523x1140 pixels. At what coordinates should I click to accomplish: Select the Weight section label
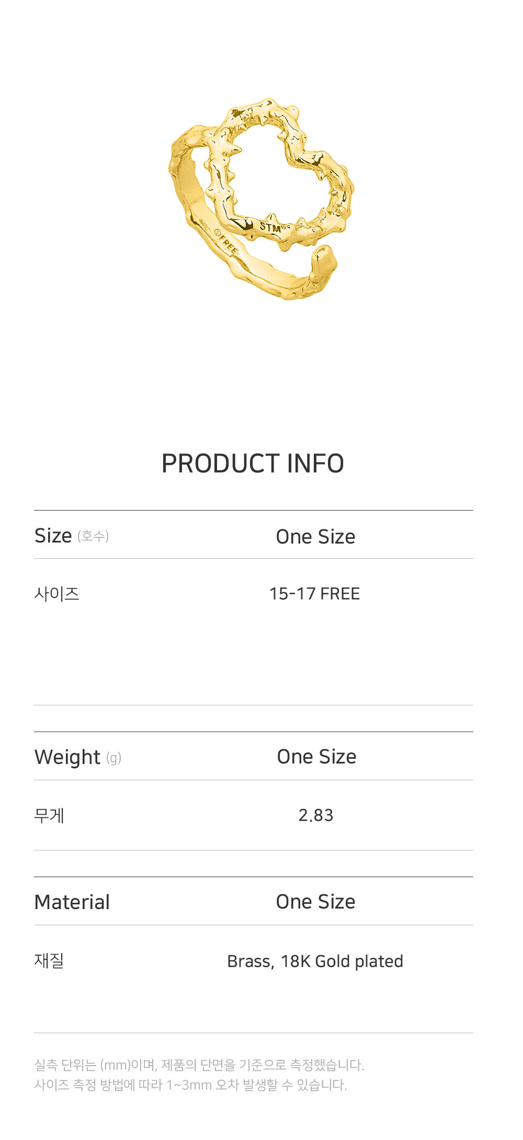coord(67,757)
